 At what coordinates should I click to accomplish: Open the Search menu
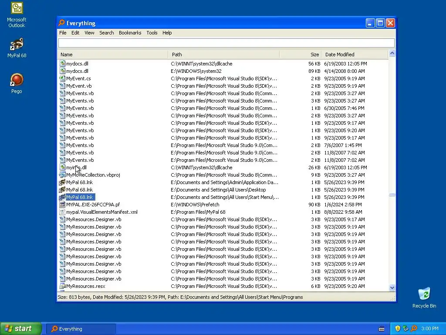[107, 33]
